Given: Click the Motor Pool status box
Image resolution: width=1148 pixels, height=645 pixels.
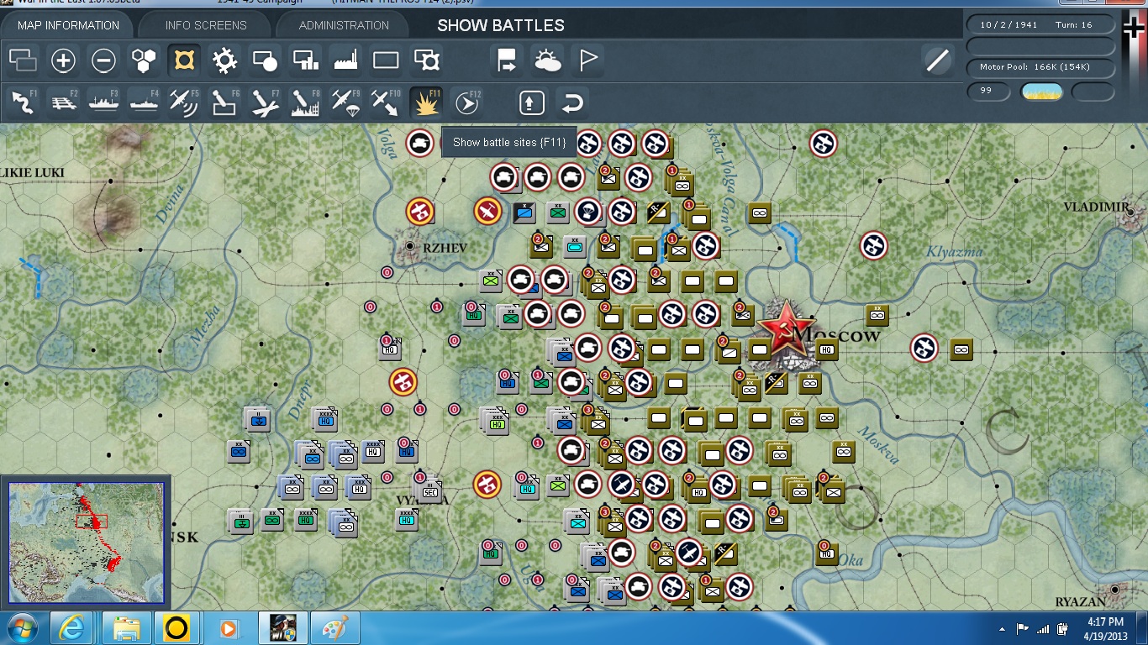Looking at the screenshot, I should point(1040,66).
